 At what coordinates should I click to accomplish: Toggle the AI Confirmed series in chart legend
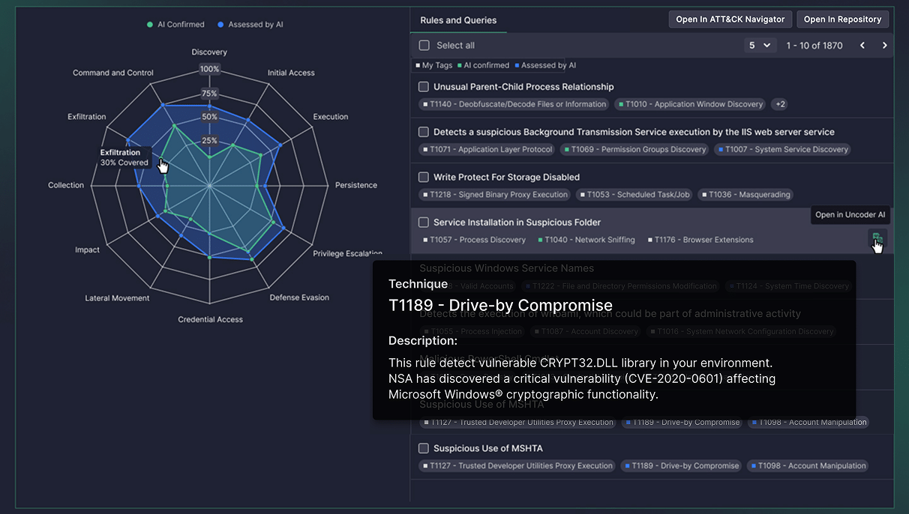(176, 25)
